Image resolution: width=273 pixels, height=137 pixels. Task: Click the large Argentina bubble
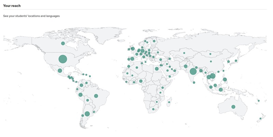pyautogui.click(x=87, y=114)
